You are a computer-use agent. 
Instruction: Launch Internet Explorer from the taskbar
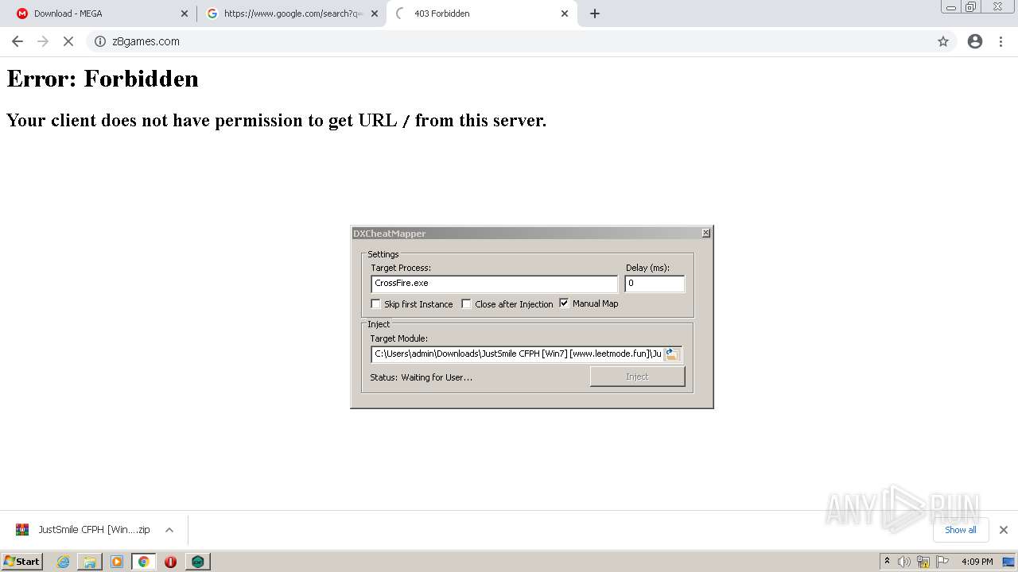tap(63, 562)
